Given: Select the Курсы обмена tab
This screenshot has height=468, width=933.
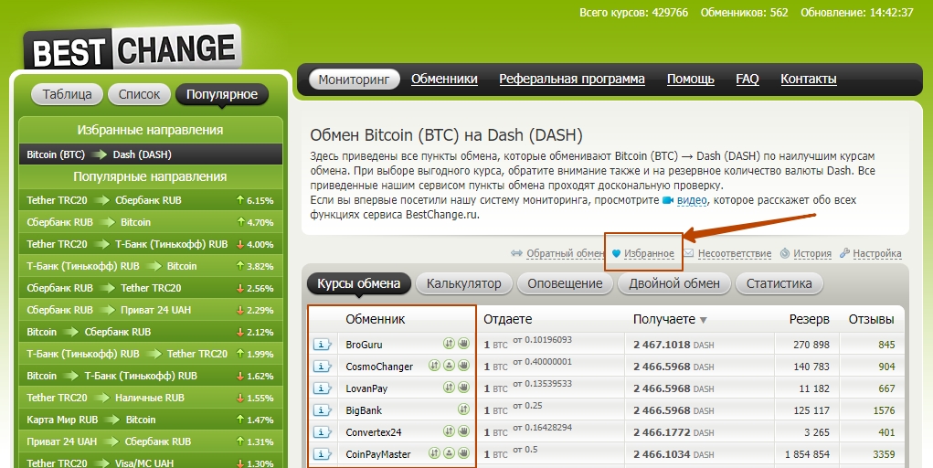Looking at the screenshot, I should (x=359, y=283).
